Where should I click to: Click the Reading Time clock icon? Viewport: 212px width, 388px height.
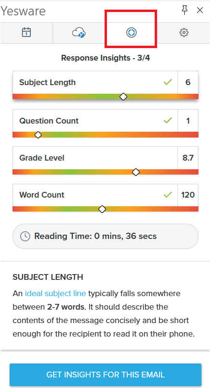pos(25,237)
